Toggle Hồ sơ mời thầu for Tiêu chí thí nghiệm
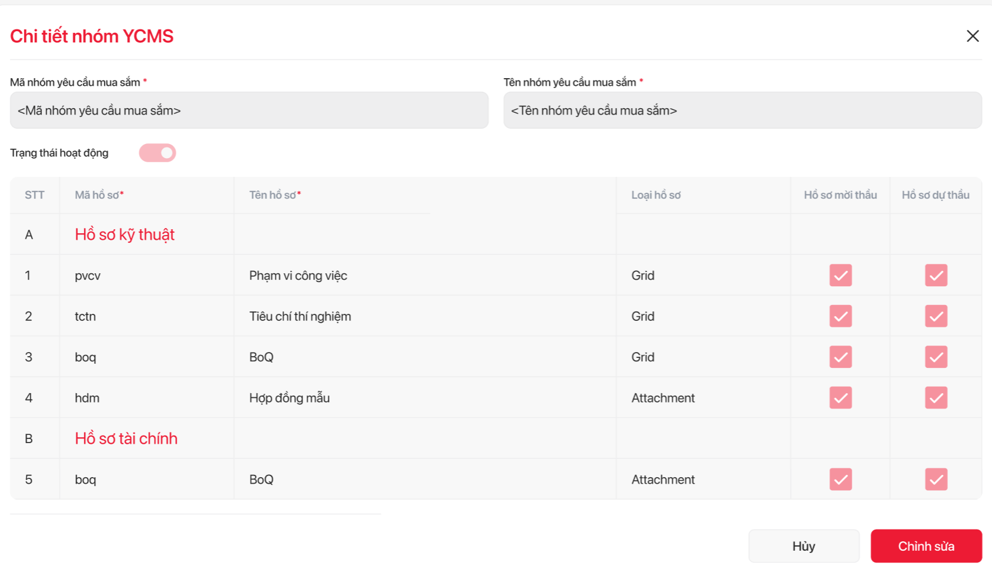The height and width of the screenshot is (573, 992). [840, 316]
